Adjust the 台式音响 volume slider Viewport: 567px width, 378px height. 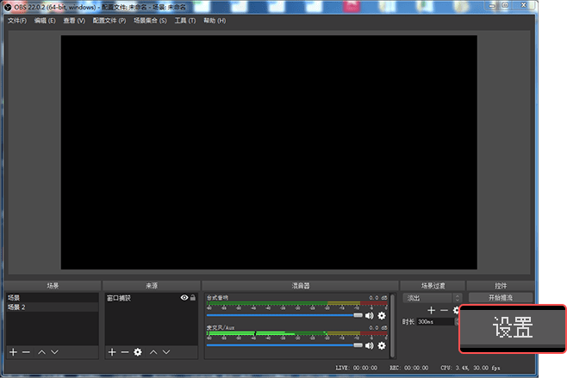coord(284,315)
